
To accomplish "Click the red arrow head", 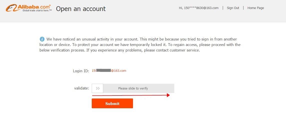I will point(168,95).
